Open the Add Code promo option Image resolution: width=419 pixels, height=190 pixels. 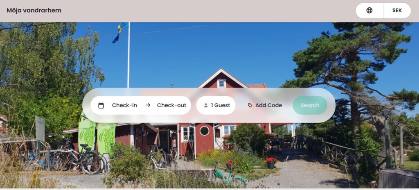tap(265, 105)
